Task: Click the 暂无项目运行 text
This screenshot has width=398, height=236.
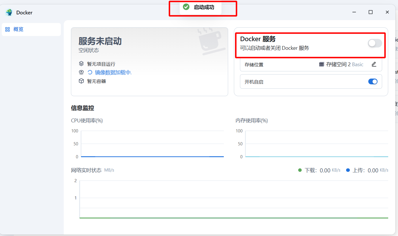Action: (101, 64)
